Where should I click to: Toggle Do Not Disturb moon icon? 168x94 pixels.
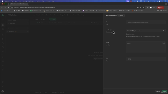(148, 1)
